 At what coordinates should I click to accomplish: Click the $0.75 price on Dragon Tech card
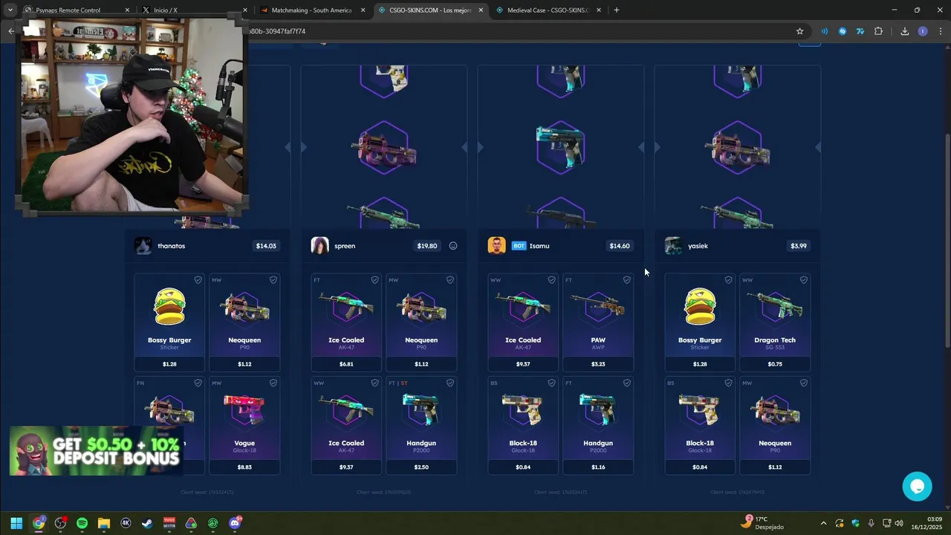(775, 364)
